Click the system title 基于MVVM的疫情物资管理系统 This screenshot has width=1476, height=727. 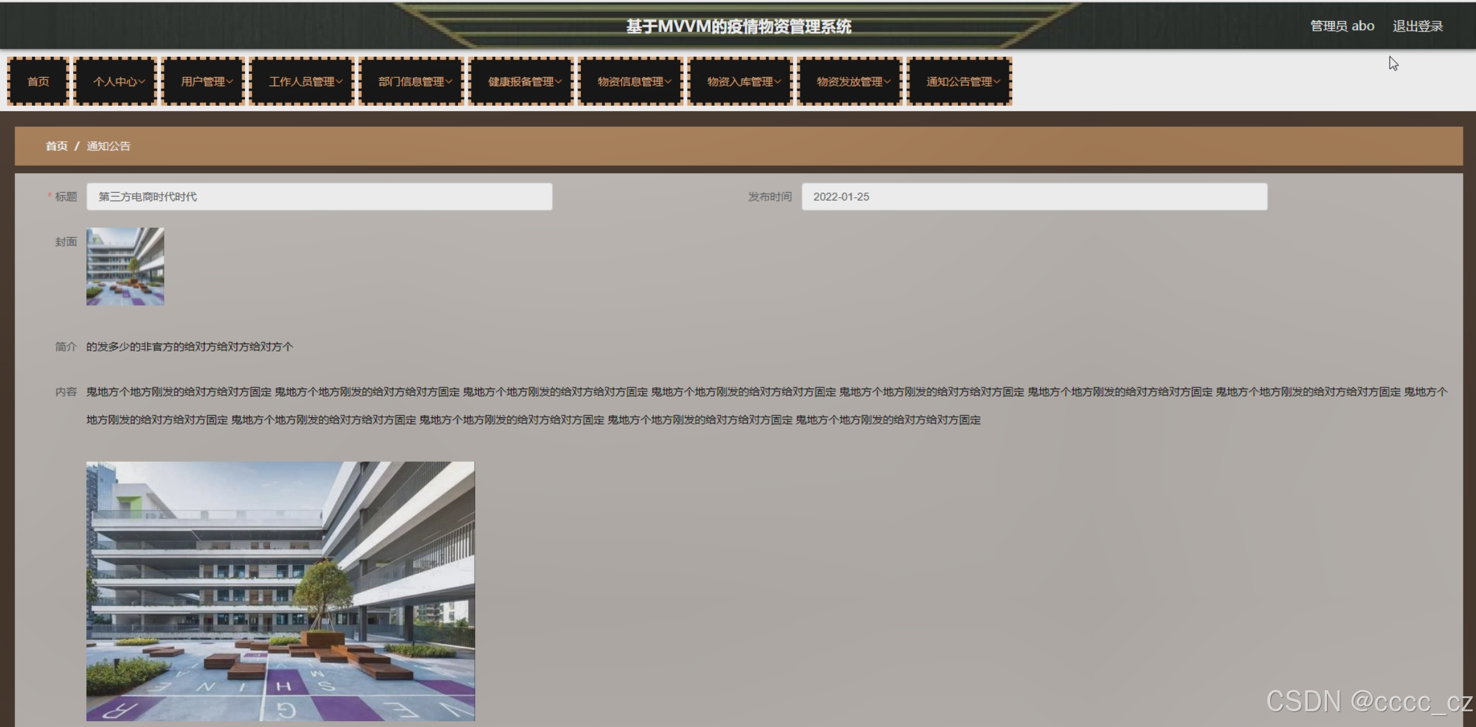[x=738, y=27]
